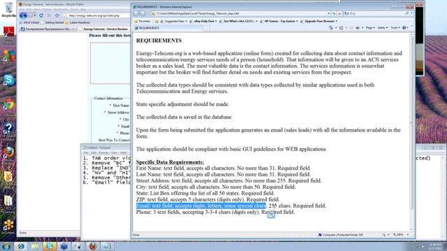Screen dimensions: 447x251
Task: Click the highlighted Email requirement text
Action: (201, 206)
